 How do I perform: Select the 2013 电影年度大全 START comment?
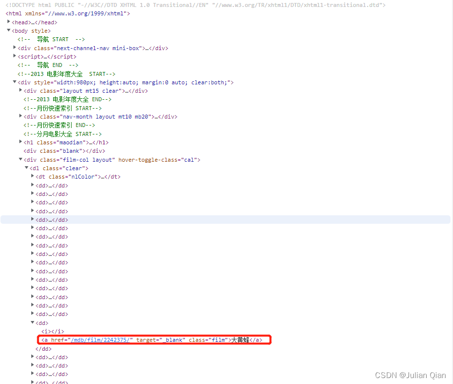[x=66, y=74]
